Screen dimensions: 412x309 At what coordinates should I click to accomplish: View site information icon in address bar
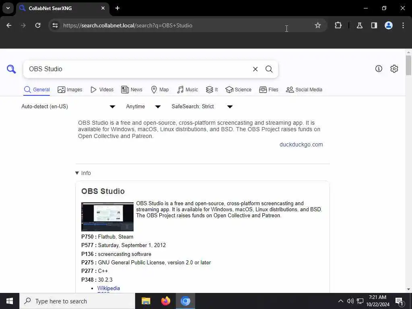pyautogui.click(x=55, y=25)
